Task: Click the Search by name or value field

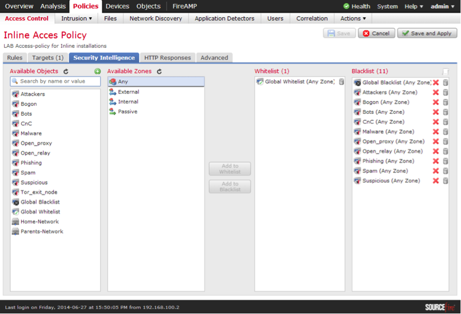Action: coord(55,81)
